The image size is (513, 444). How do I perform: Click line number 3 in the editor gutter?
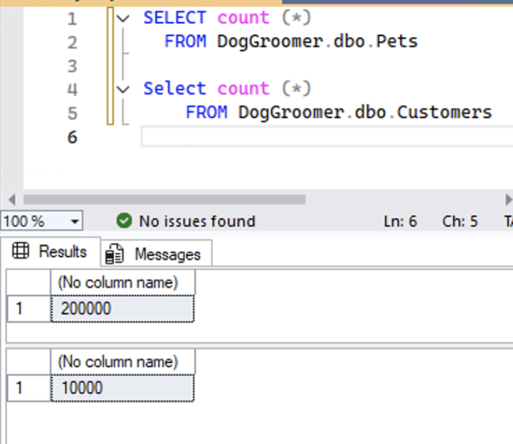(72, 66)
